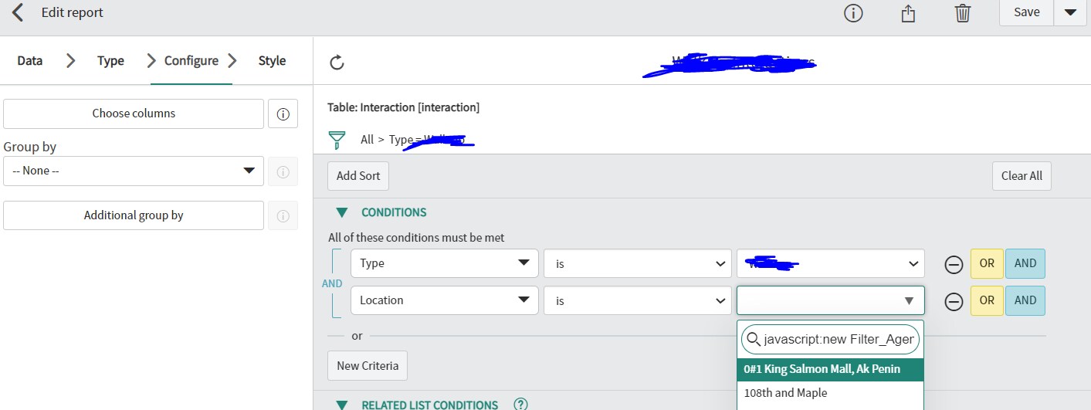Screen dimensions: 1091x410
Task: Switch to the Style tab
Action: pyautogui.click(x=272, y=61)
